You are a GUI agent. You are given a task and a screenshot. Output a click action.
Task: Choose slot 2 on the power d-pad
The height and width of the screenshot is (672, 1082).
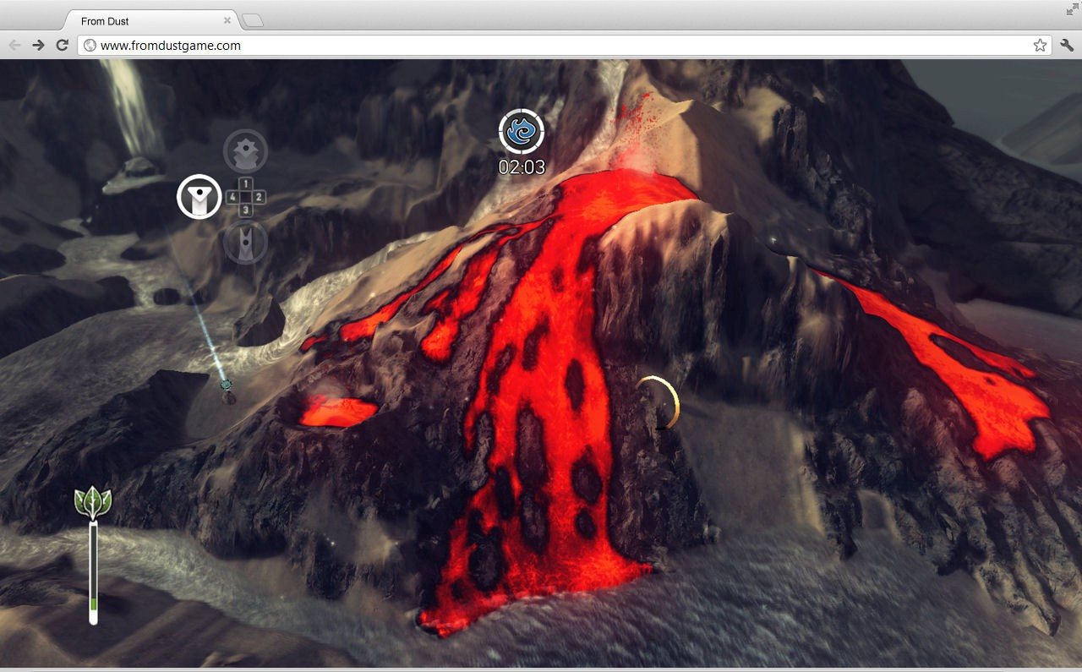pyautogui.click(x=259, y=197)
